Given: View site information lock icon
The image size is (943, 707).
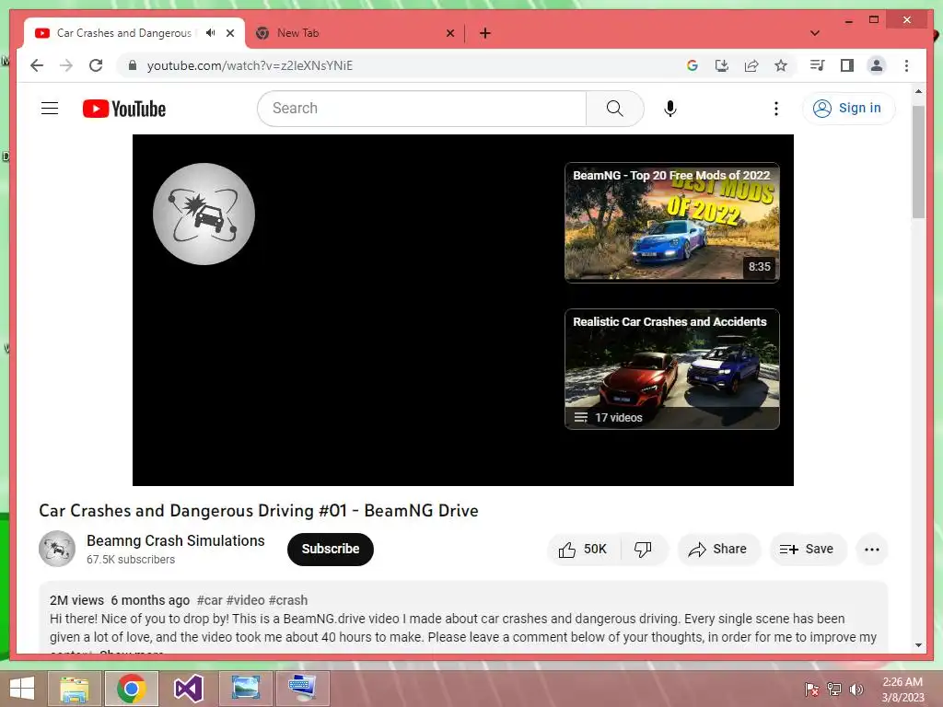Looking at the screenshot, I should coord(133,65).
